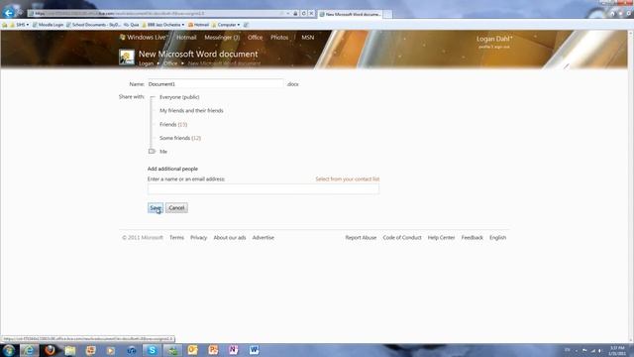634x357 pixels.
Task: Click the Windows Live logo
Action: point(143,38)
